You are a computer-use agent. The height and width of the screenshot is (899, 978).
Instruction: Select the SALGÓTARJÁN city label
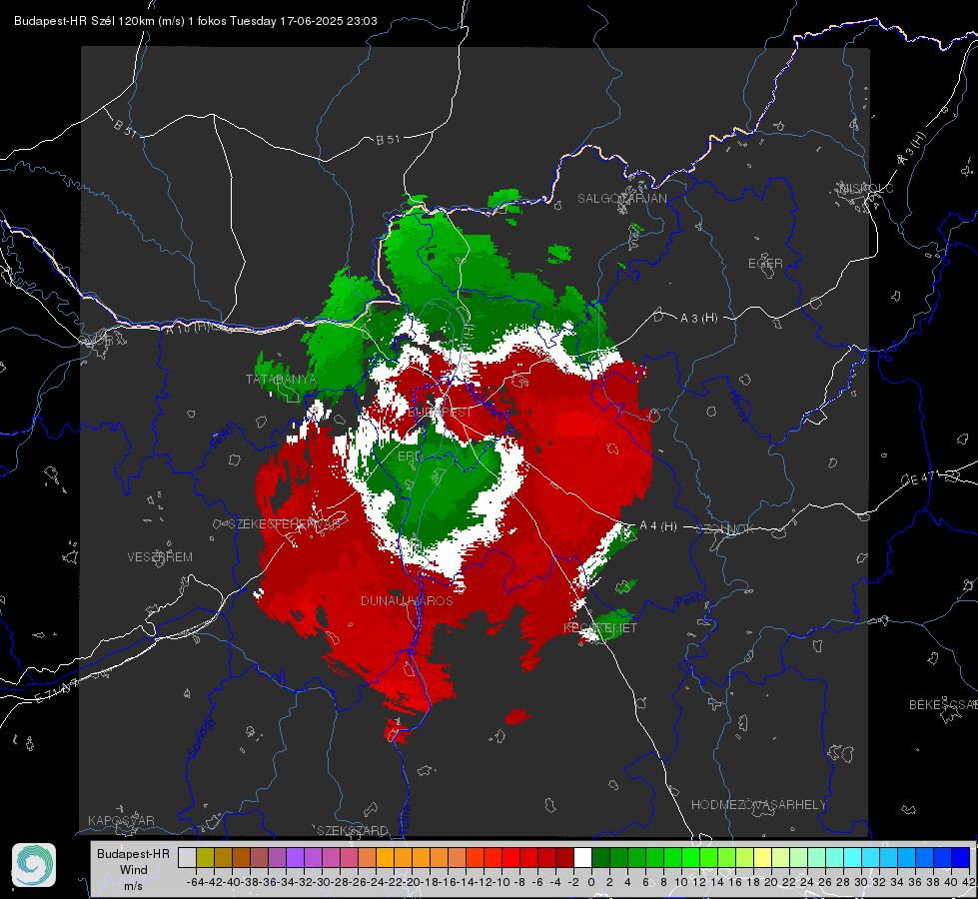621,199
